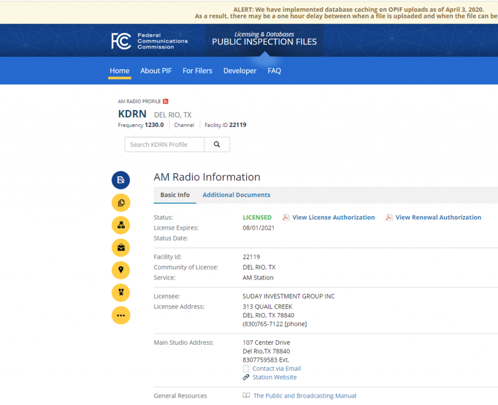Click the licensee name SUDAY INVESTMENT GROUP INC
This screenshot has width=498, height=405.
(288, 296)
